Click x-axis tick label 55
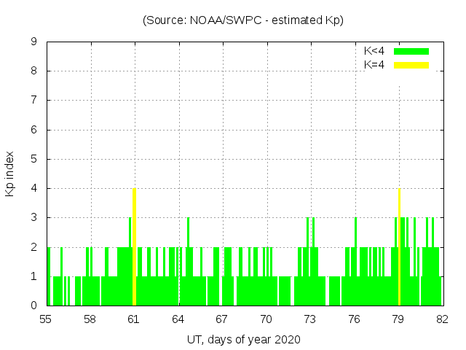The height and width of the screenshot is (350, 466). [46, 319]
